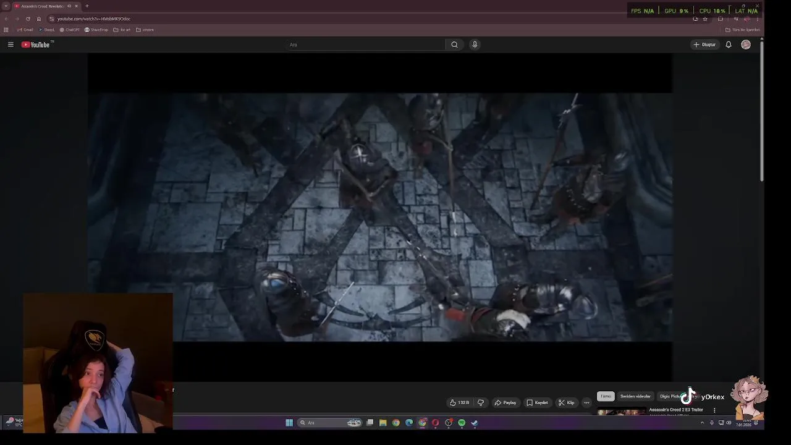Open the browser three-dot menu
This screenshot has width=791, height=445.
(758, 19)
